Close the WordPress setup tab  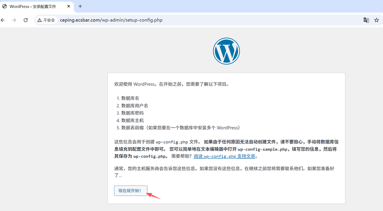69,6
